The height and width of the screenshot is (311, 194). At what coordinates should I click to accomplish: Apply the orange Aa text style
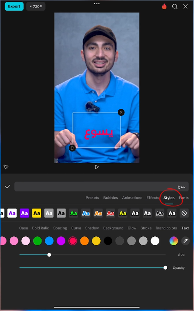pos(98,213)
